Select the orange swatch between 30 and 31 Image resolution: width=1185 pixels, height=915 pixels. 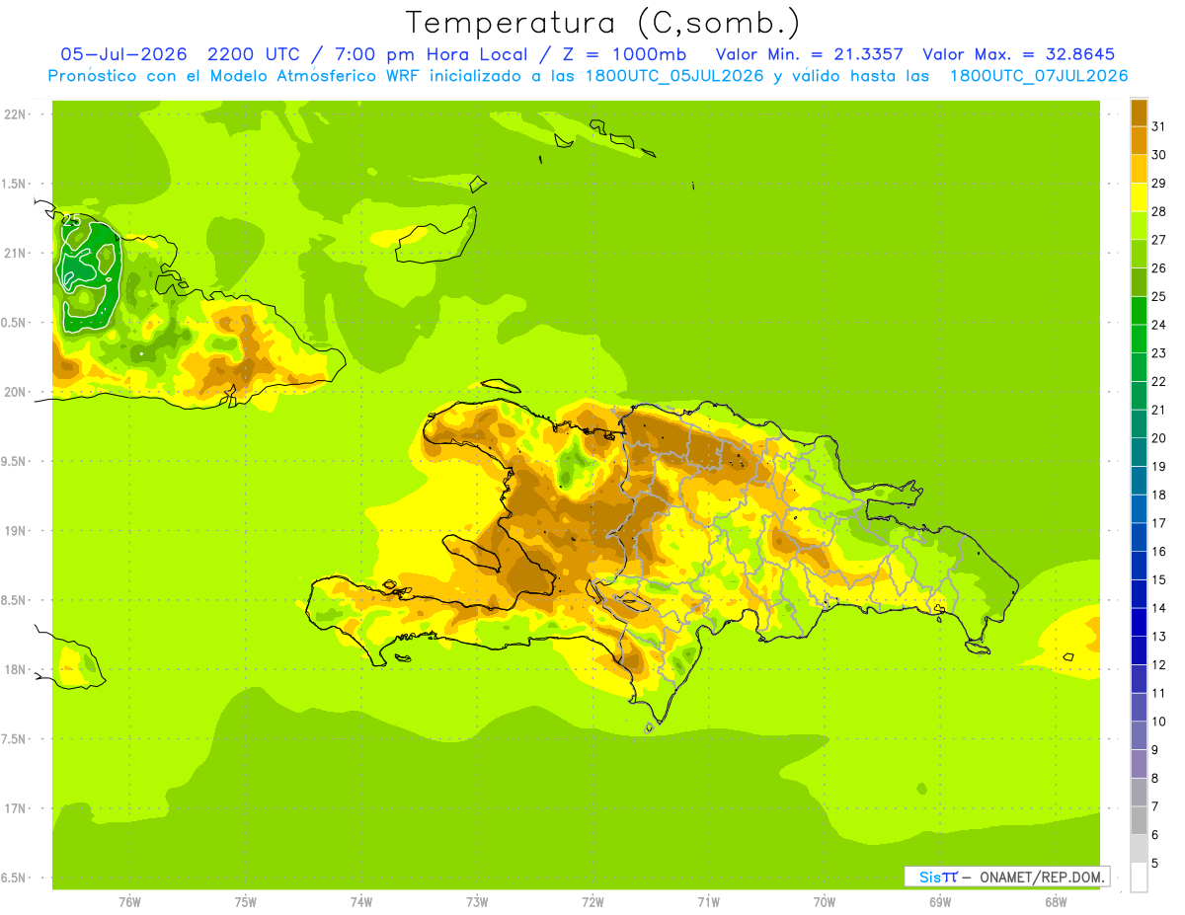tap(1139, 140)
